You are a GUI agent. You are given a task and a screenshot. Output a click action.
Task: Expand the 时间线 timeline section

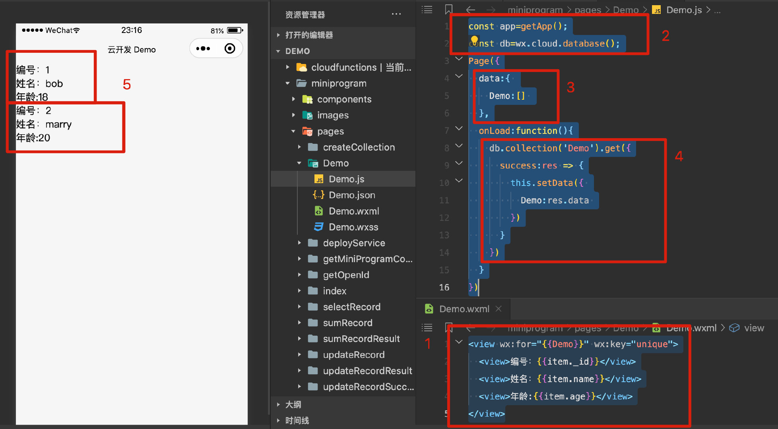[278, 420]
